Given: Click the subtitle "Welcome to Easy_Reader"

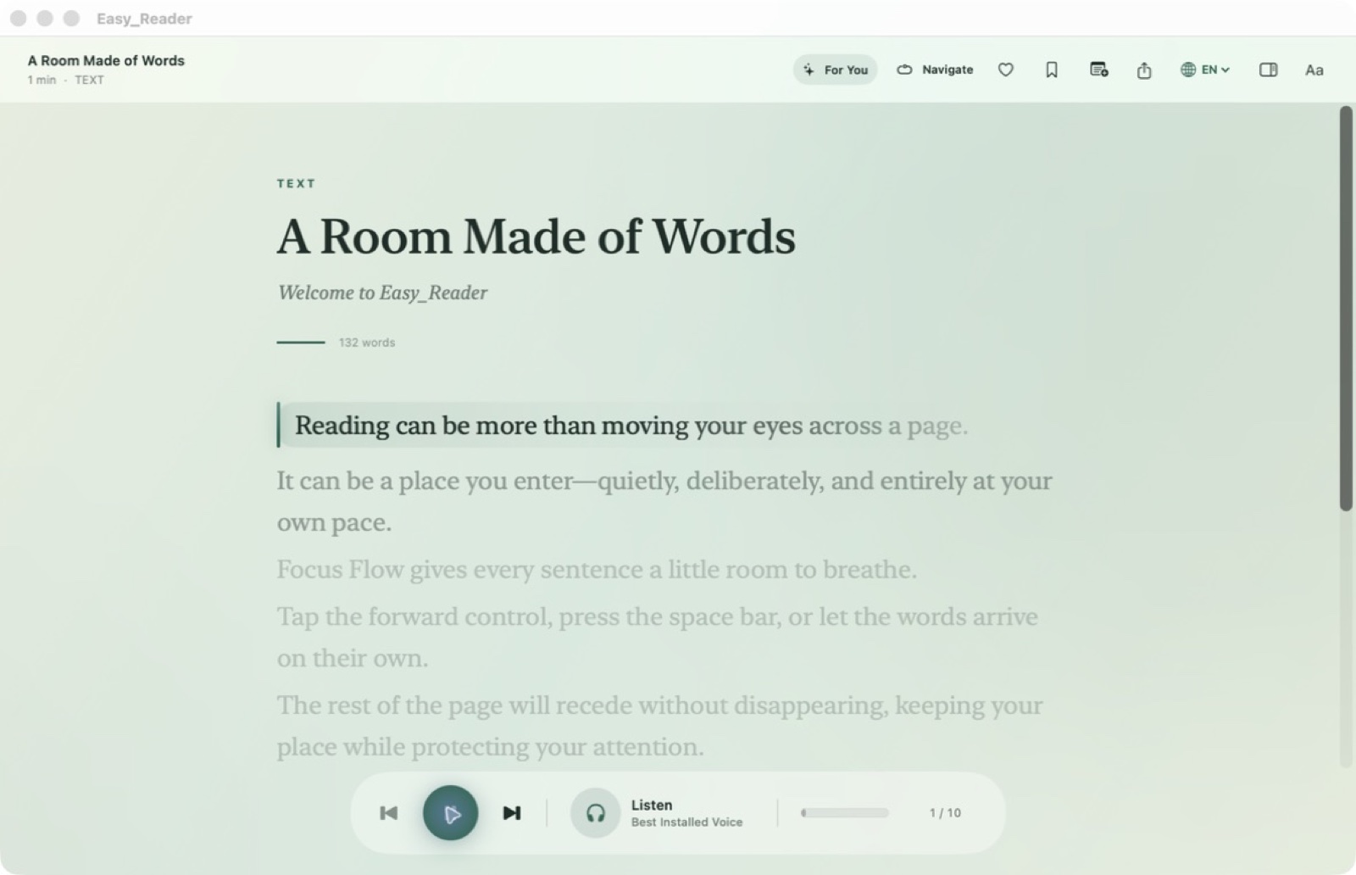Looking at the screenshot, I should 382,293.
